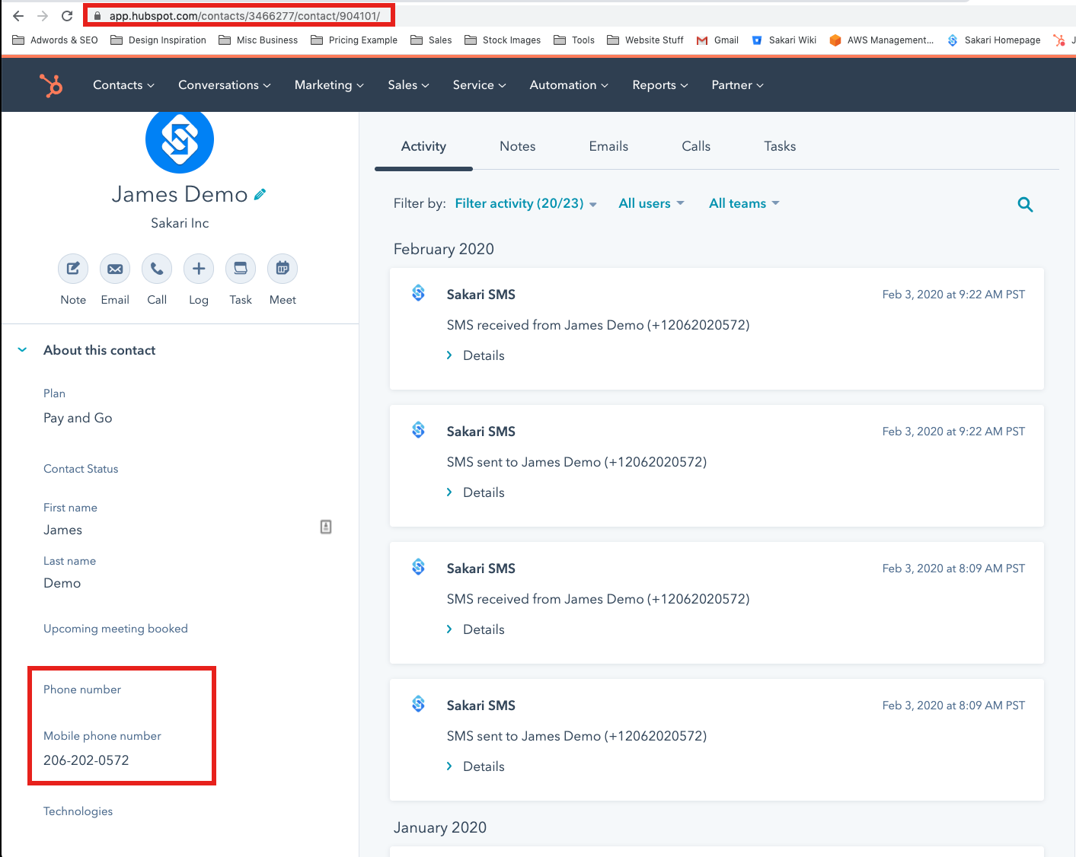Click the HubSpot sprocket logo
Viewport: 1076px width, 857px height.
click(51, 85)
